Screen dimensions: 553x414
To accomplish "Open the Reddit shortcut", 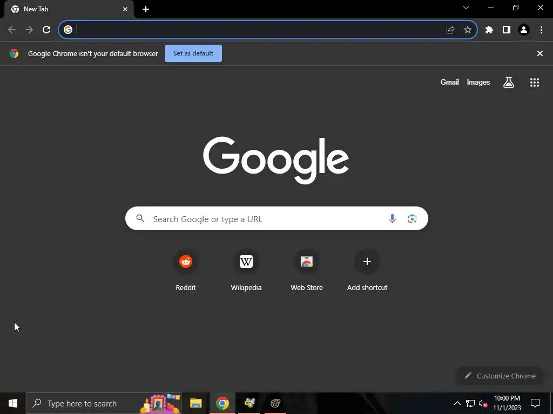I will pos(186,271).
